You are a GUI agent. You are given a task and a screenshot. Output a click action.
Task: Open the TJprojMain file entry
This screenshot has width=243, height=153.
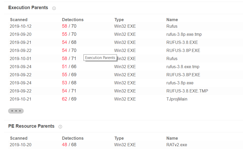click(177, 99)
